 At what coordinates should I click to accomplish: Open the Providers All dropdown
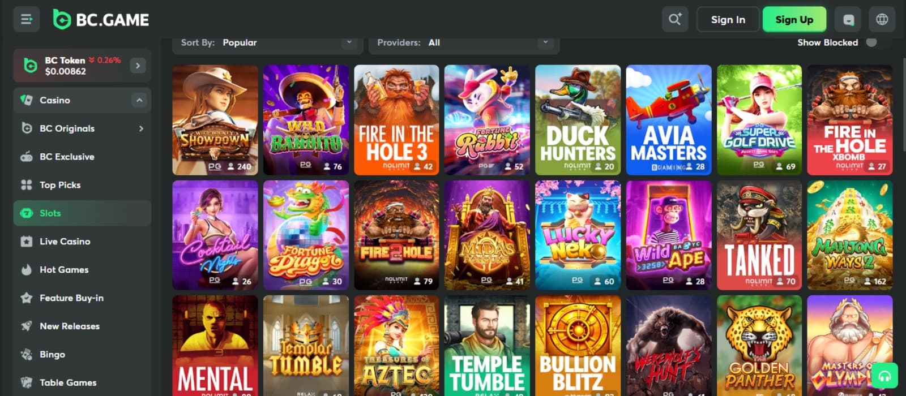(464, 43)
